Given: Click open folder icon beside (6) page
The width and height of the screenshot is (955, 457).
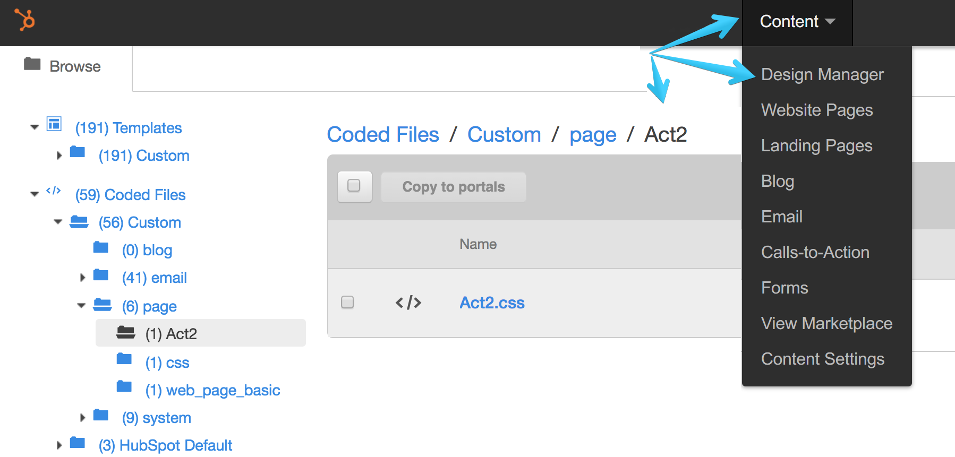Looking at the screenshot, I should [x=103, y=304].
